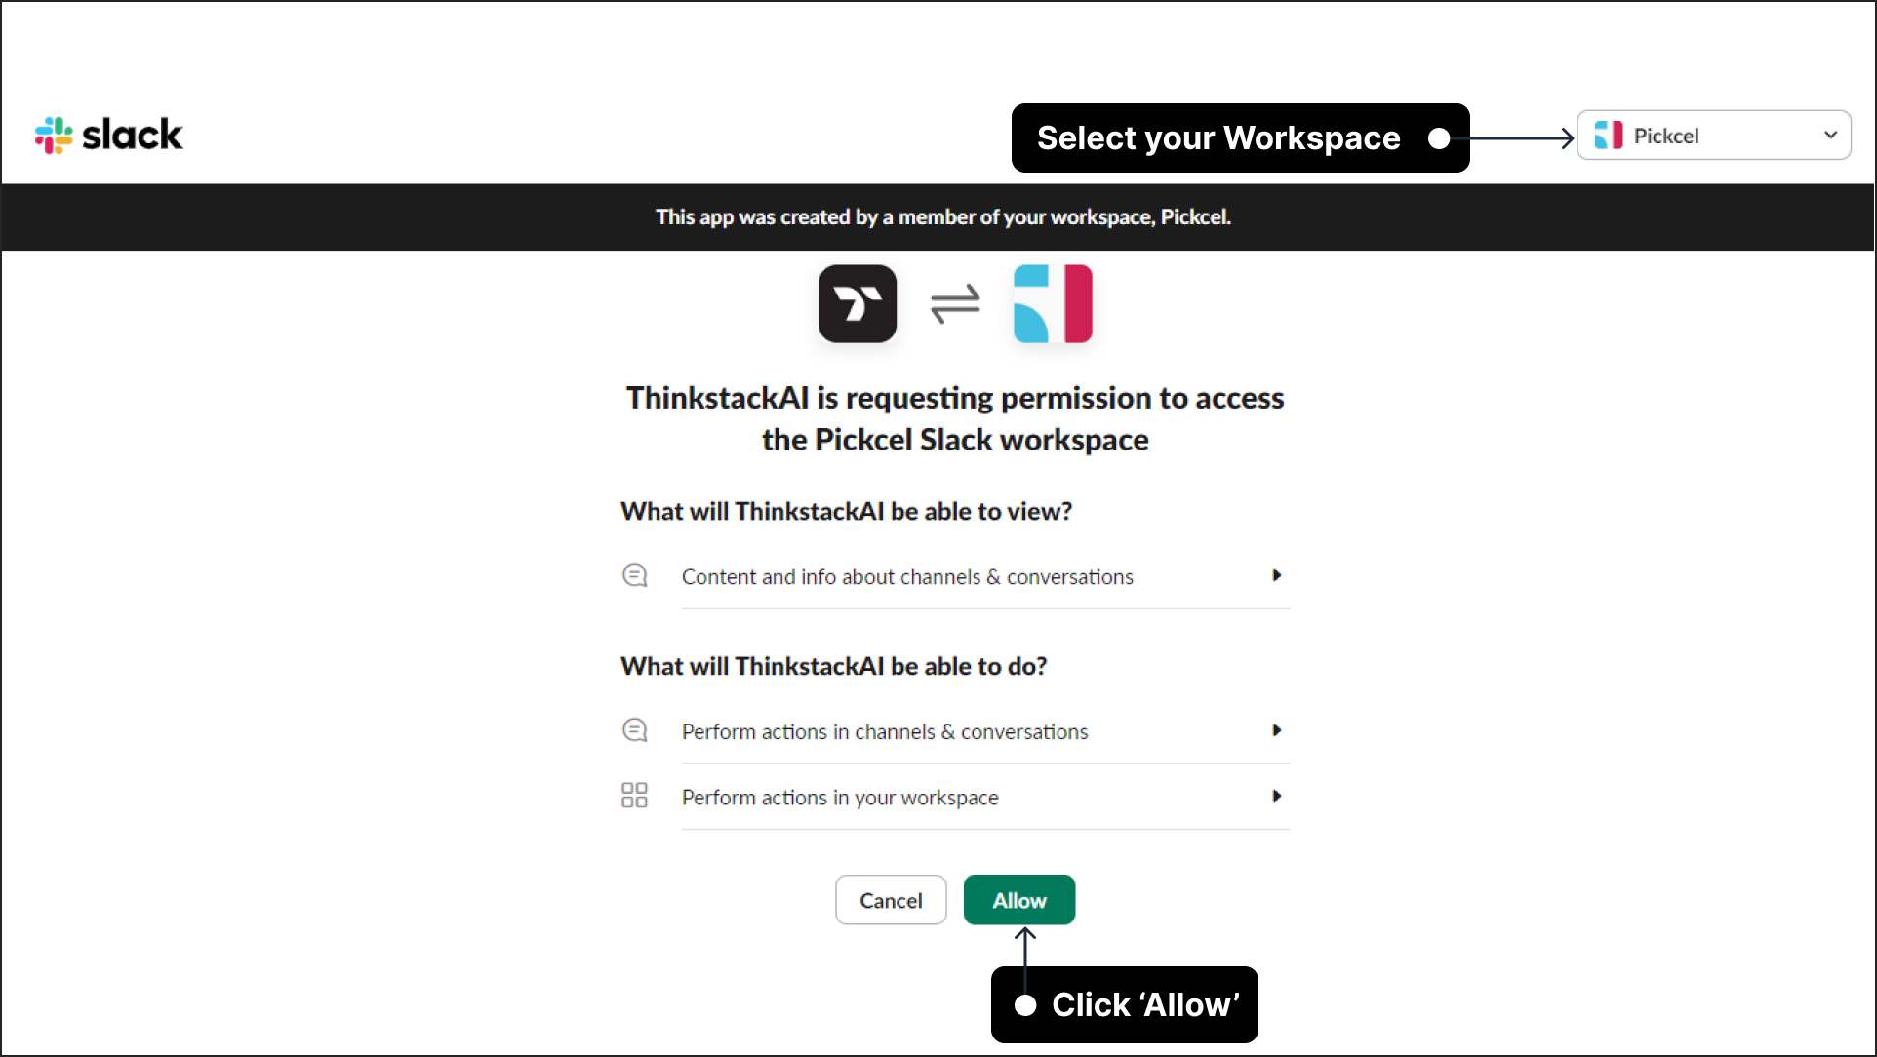Click the workspace grid actions icon
This screenshot has height=1057, width=1877.
tap(633, 796)
